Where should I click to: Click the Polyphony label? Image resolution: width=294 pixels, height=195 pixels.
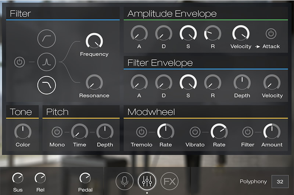253,181
